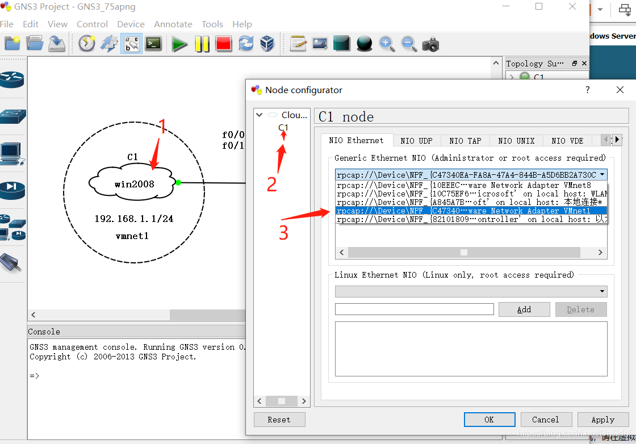Screen dimensions: 636x444
Task: Draw an ellipse with the dark sphere icon
Action: point(364,43)
